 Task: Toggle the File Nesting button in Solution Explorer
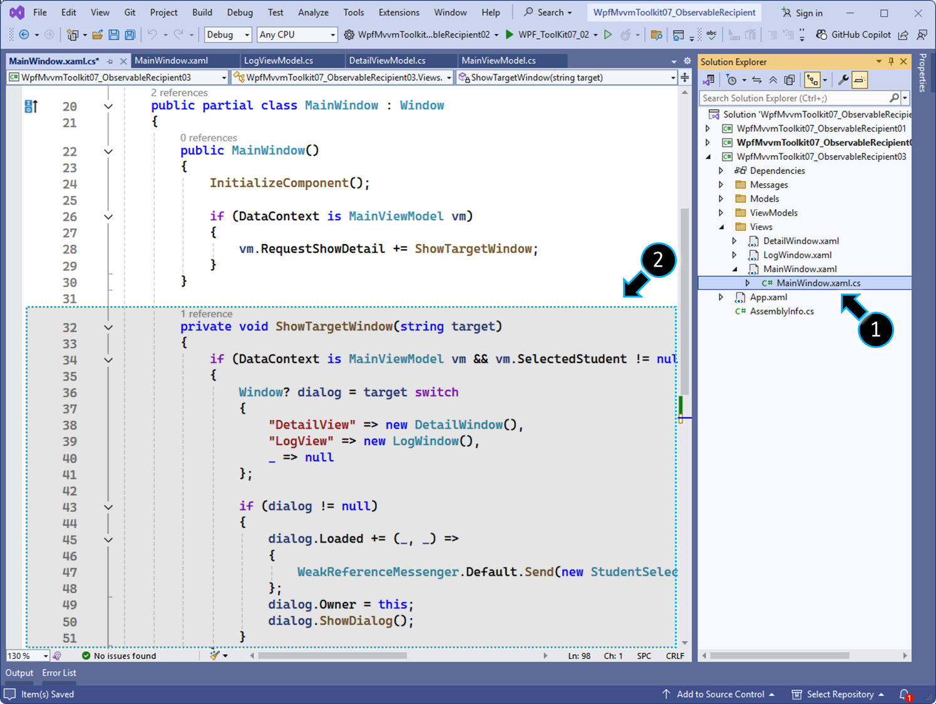(812, 80)
